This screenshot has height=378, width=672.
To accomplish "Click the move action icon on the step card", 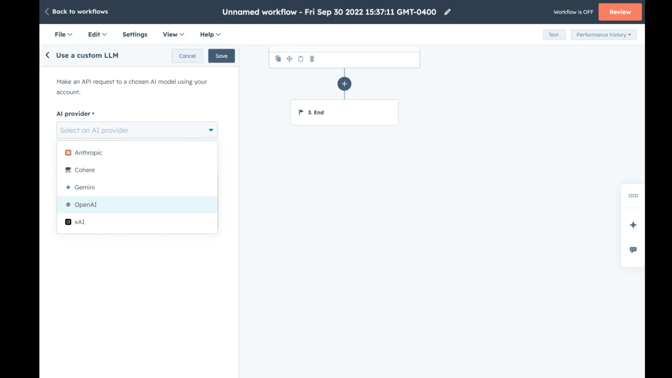I will tap(289, 59).
